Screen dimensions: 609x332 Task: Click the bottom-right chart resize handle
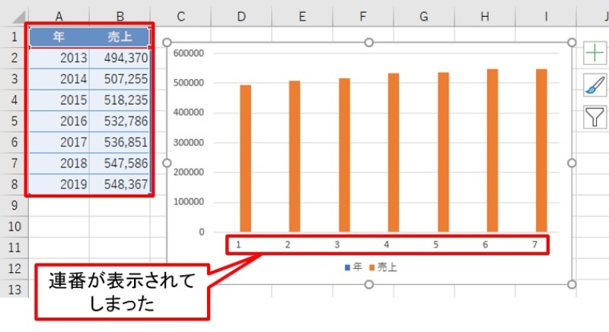click(x=572, y=284)
